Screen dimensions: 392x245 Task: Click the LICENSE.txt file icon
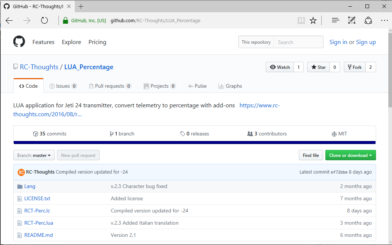(x=20, y=199)
